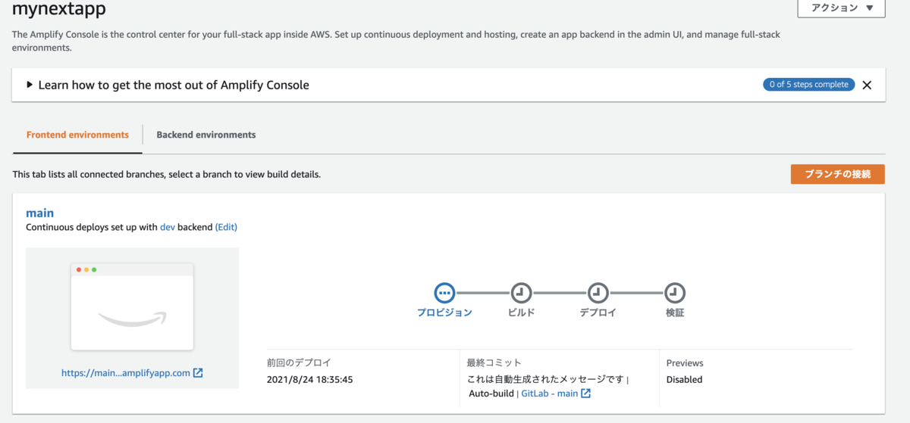Click the app preview thumbnail
Viewport: 910px width, 423px height.
(132, 306)
